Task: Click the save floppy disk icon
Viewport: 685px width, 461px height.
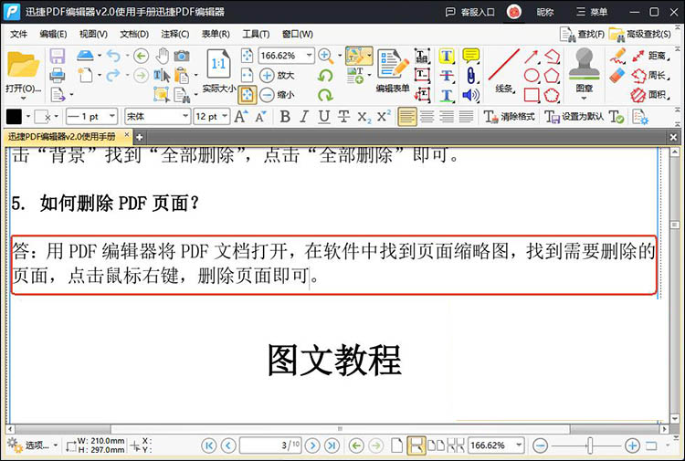Action: click(58, 57)
